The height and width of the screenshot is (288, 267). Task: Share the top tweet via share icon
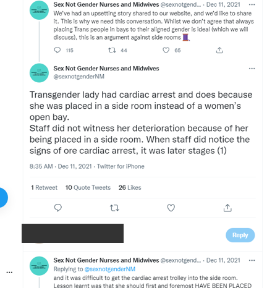(219, 50)
